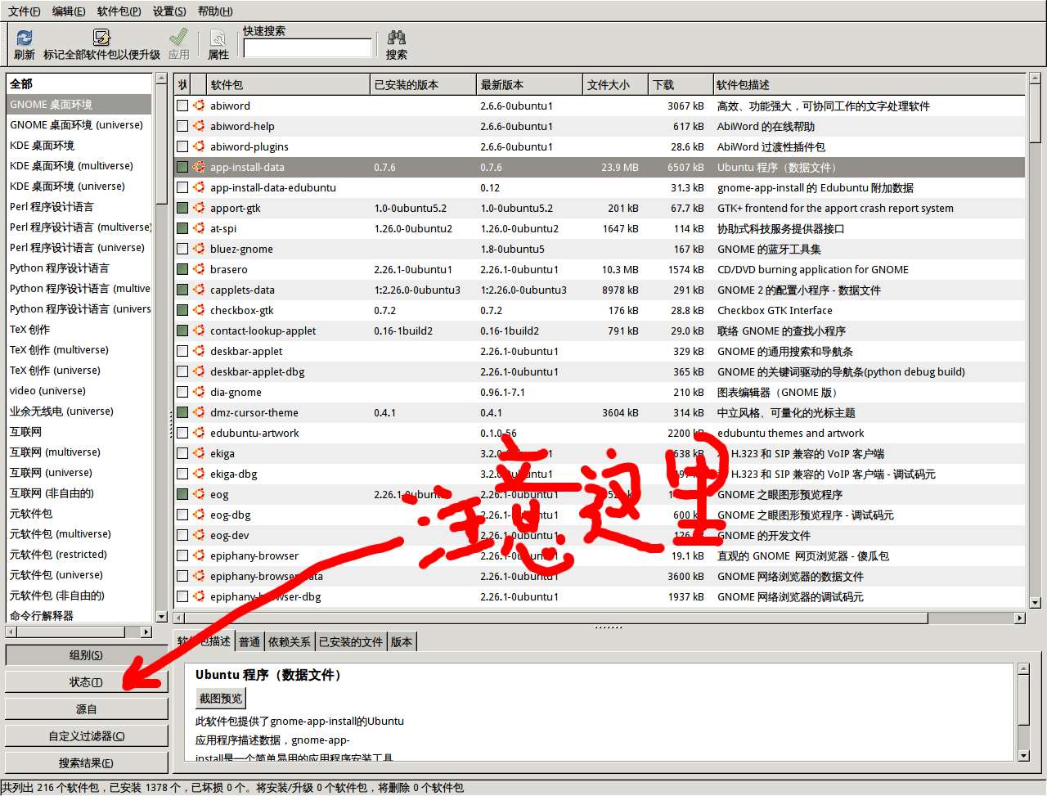
Task: Focus the 快速搜索 input field
Action: pyautogui.click(x=308, y=48)
